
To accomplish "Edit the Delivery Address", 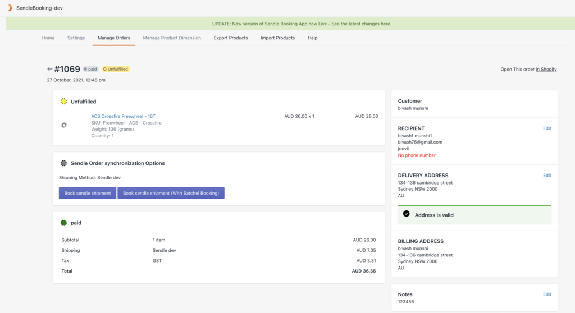I will click(547, 176).
